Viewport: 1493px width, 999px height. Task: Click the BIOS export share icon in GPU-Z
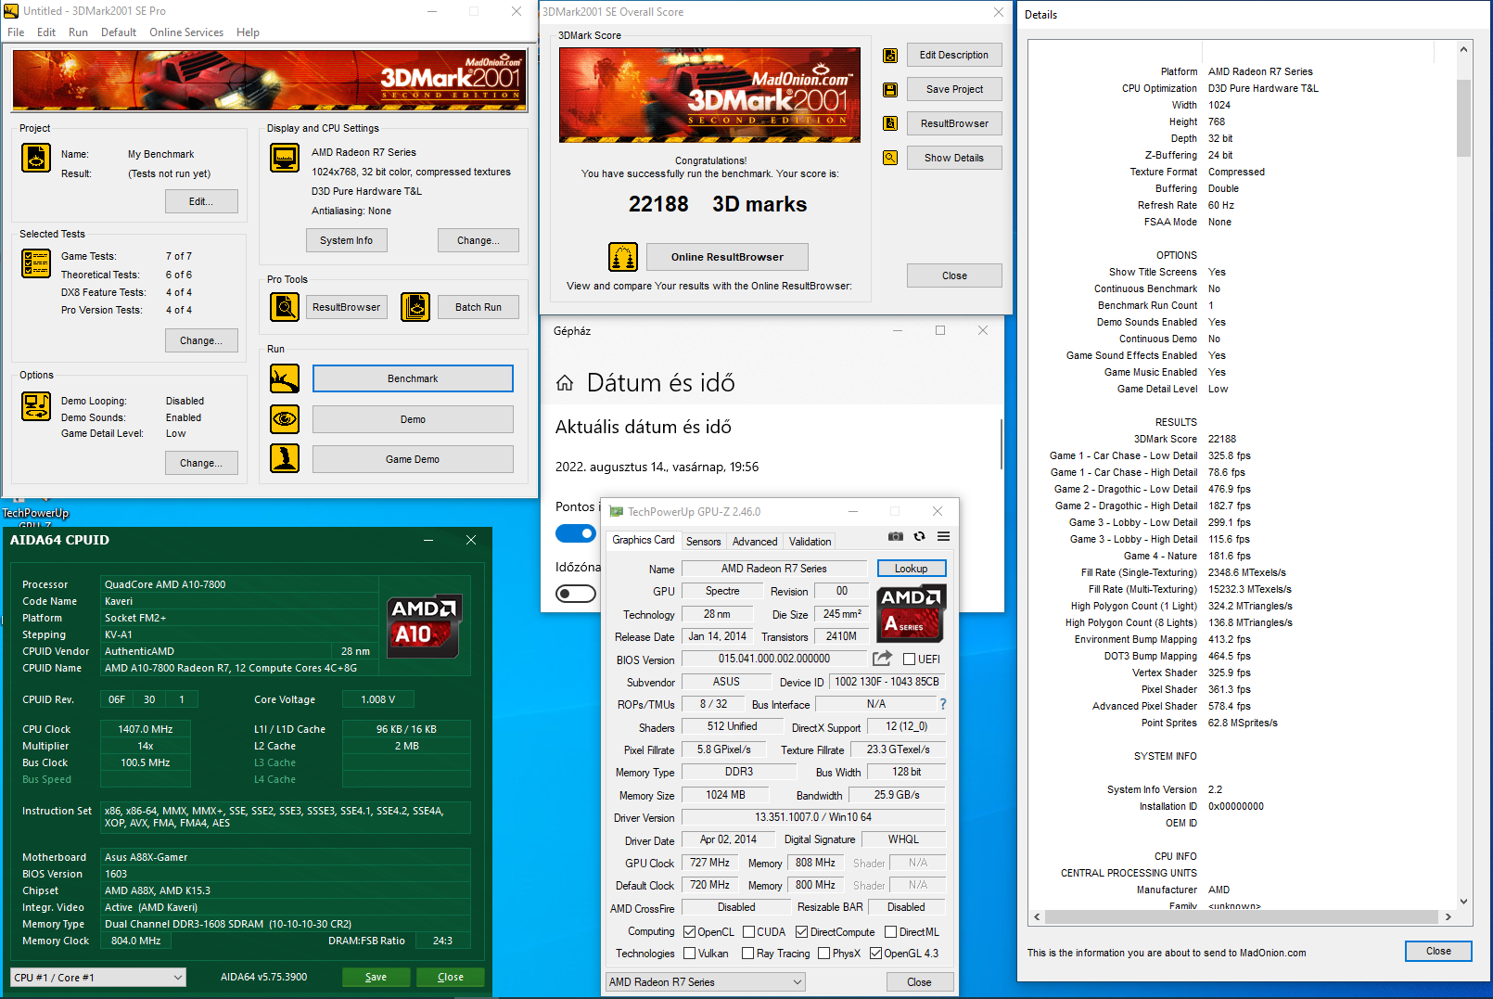point(882,659)
